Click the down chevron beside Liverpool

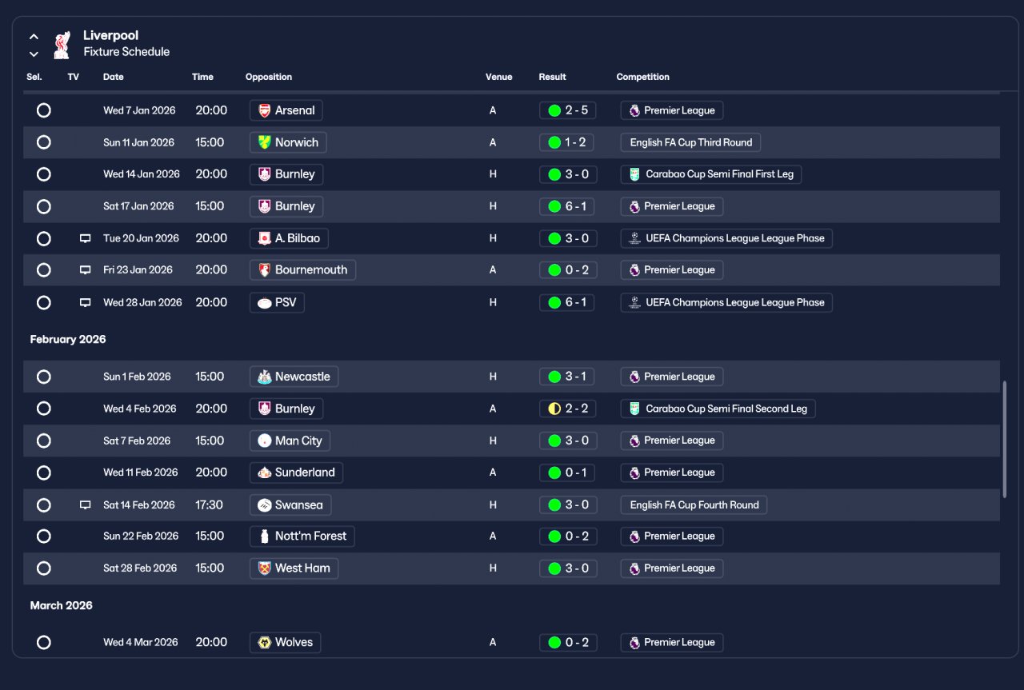[x=34, y=54]
